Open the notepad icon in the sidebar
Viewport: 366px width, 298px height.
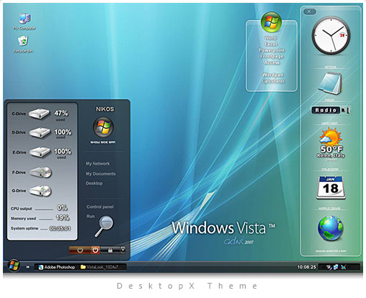click(x=330, y=83)
